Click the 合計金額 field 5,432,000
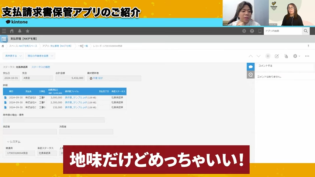Screen dimensions: 315x177 tap(70, 78)
